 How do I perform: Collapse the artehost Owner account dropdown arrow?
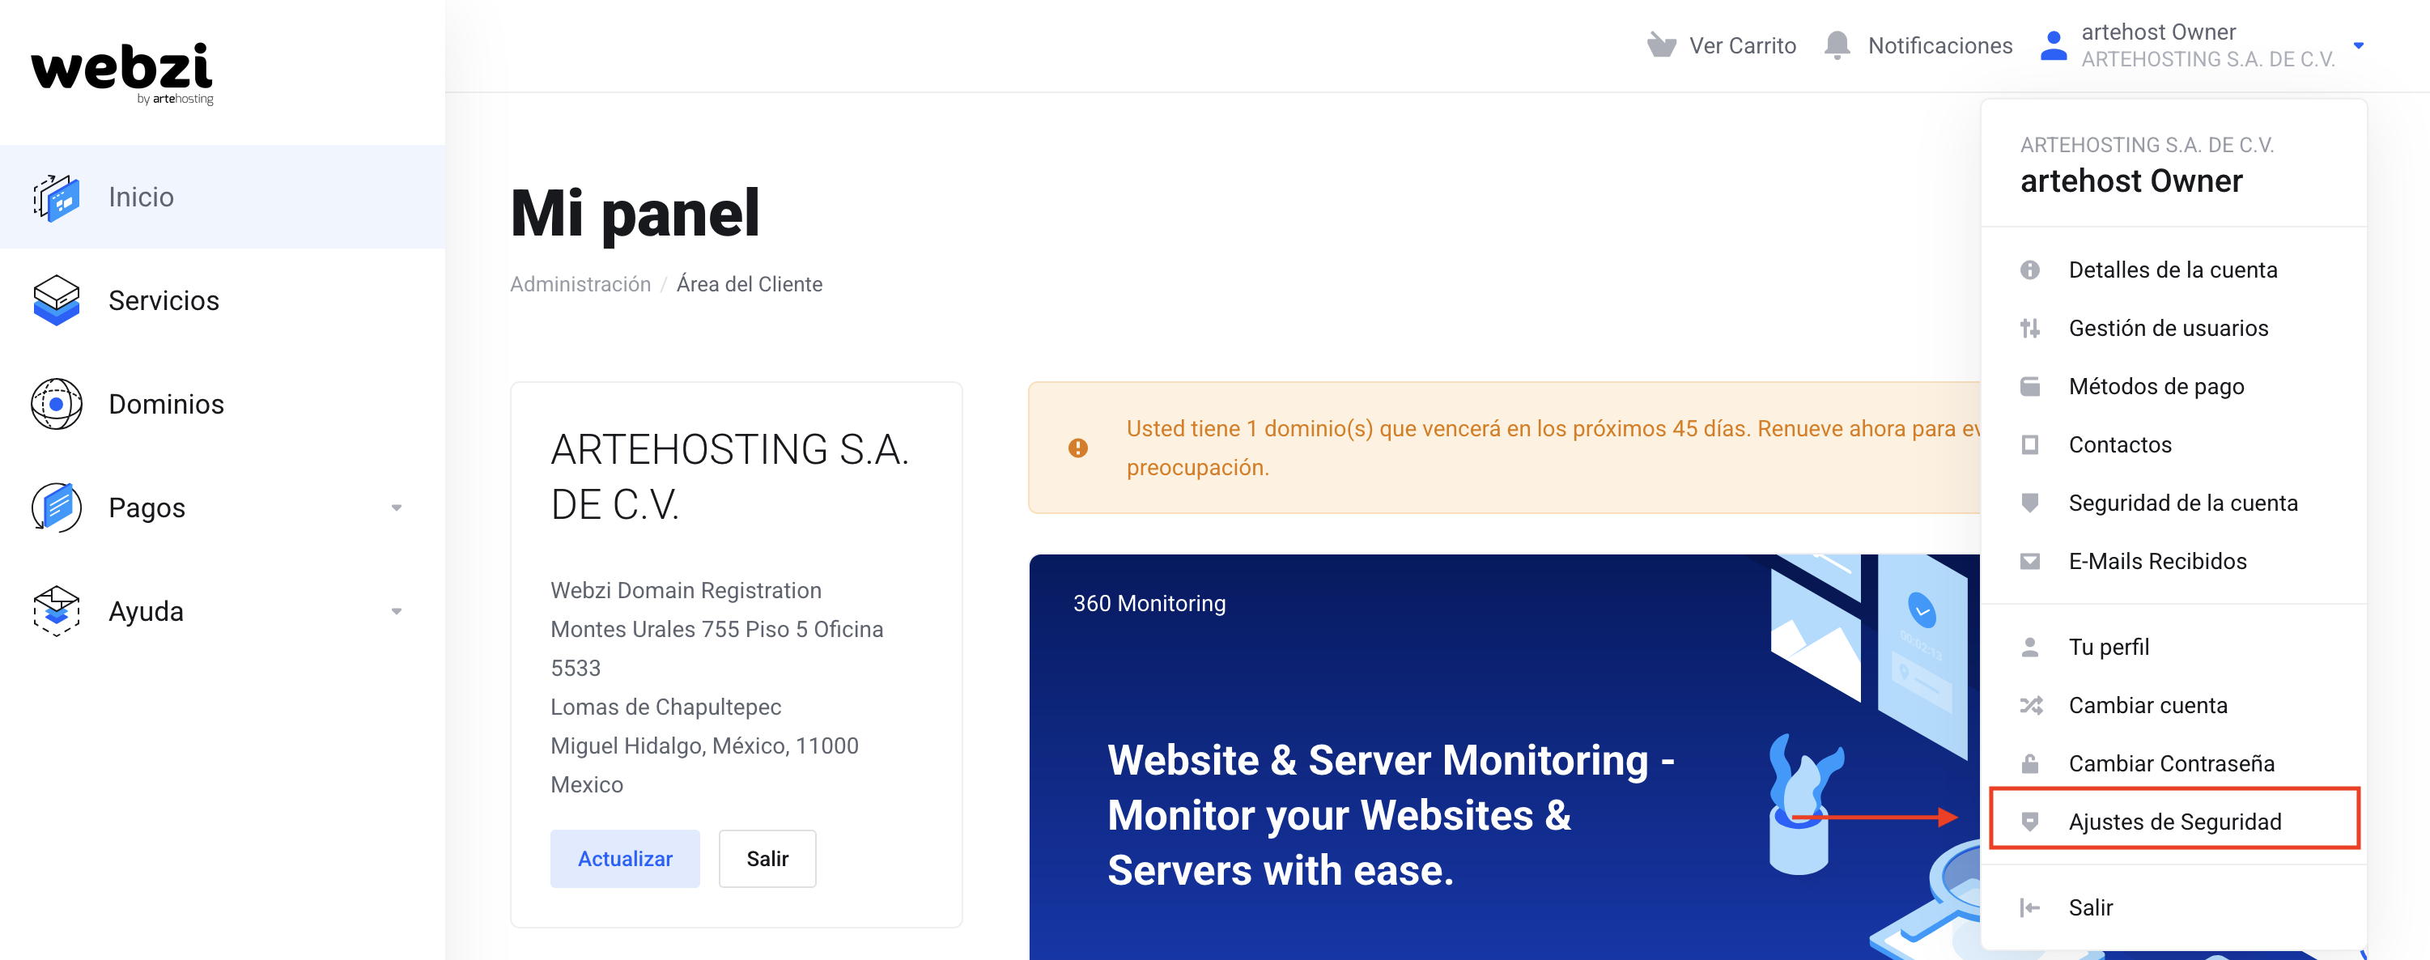2357,45
